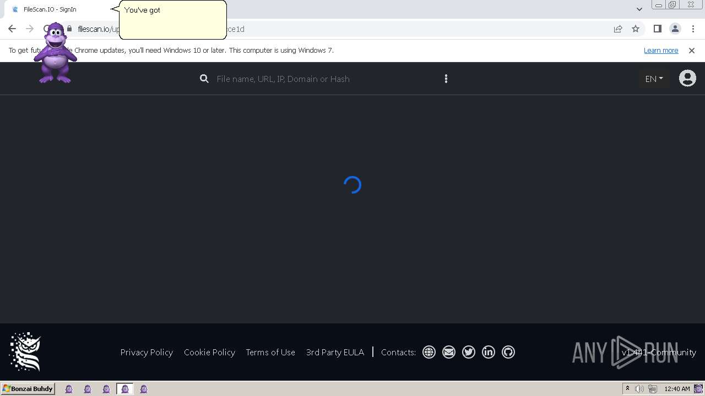Image resolution: width=705 pixels, height=396 pixels.
Task: Open the Terms of Use link
Action: pos(270,352)
